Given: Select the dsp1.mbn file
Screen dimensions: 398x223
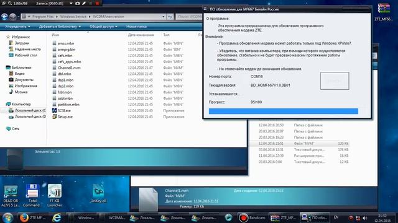Looking at the screenshot, I should pos(65,80).
